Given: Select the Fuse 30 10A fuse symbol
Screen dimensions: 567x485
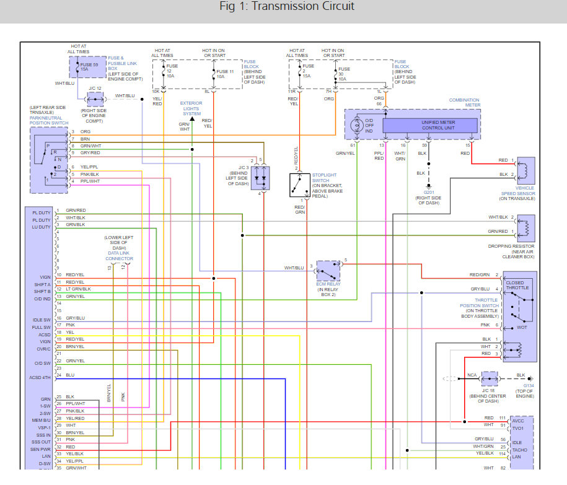Looking at the screenshot, I should [336, 74].
